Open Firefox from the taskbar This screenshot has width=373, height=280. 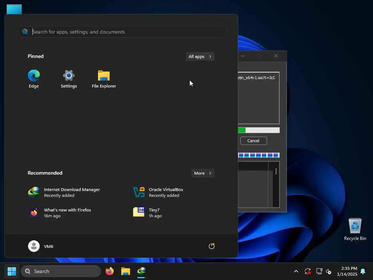(x=110, y=271)
